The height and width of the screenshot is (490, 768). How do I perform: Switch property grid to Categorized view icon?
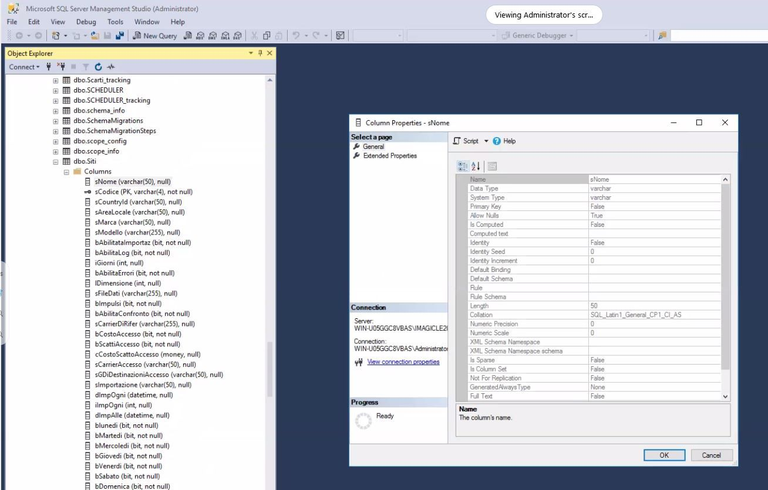tap(463, 166)
